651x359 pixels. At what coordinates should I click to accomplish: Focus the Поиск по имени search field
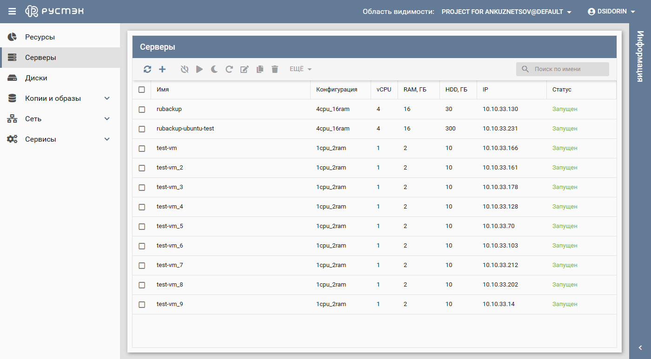click(x=563, y=69)
